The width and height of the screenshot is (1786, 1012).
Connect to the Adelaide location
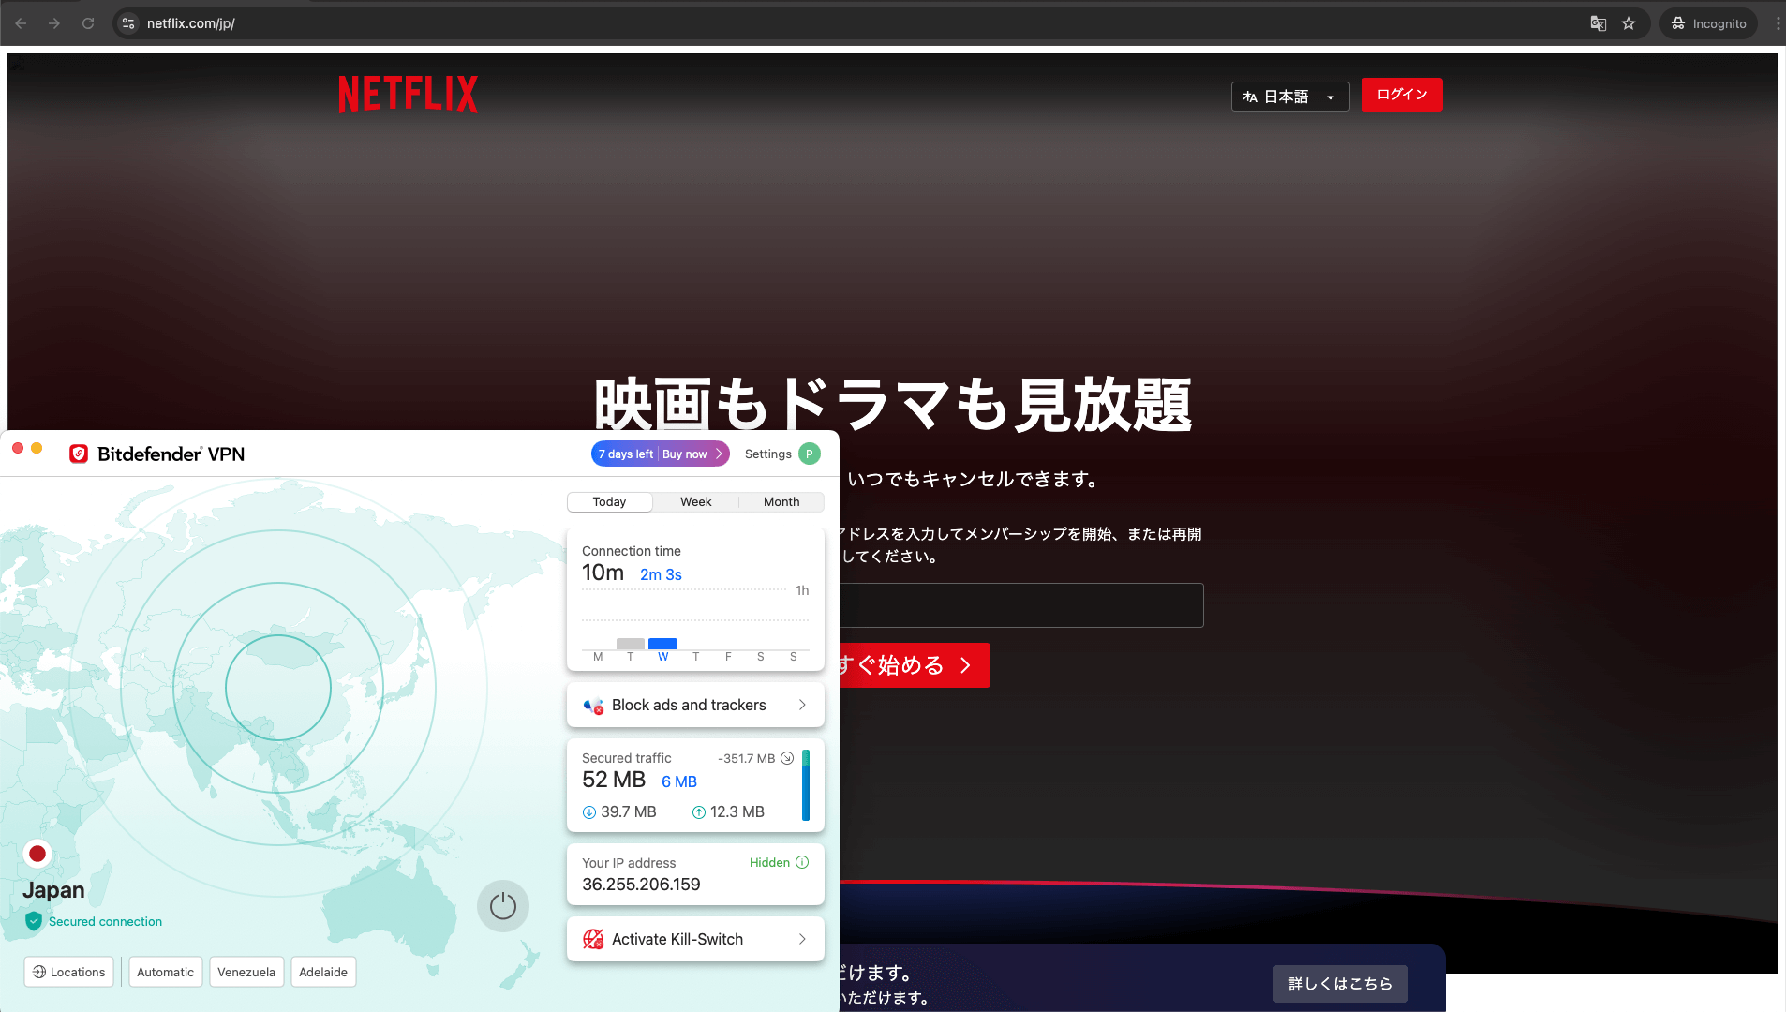323,972
